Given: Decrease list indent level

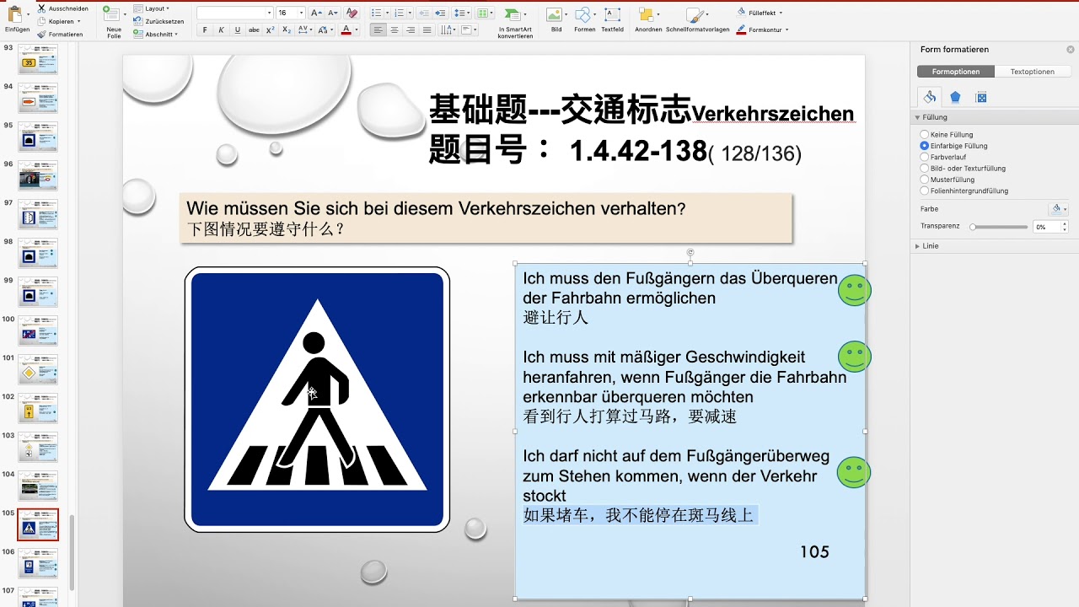Looking at the screenshot, I should click(423, 13).
